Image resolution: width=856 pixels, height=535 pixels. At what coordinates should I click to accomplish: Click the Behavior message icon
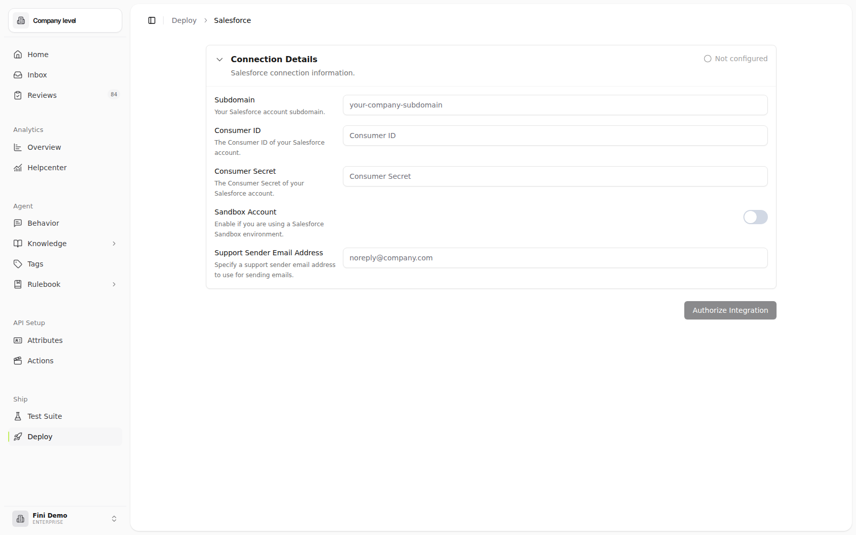(x=18, y=223)
